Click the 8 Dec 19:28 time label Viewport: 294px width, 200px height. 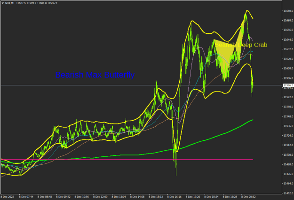coord(230,197)
